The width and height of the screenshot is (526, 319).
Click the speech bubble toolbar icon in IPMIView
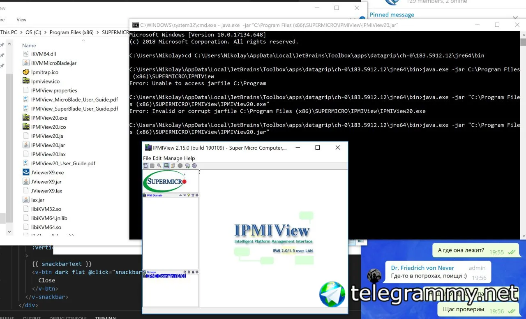pos(187,166)
